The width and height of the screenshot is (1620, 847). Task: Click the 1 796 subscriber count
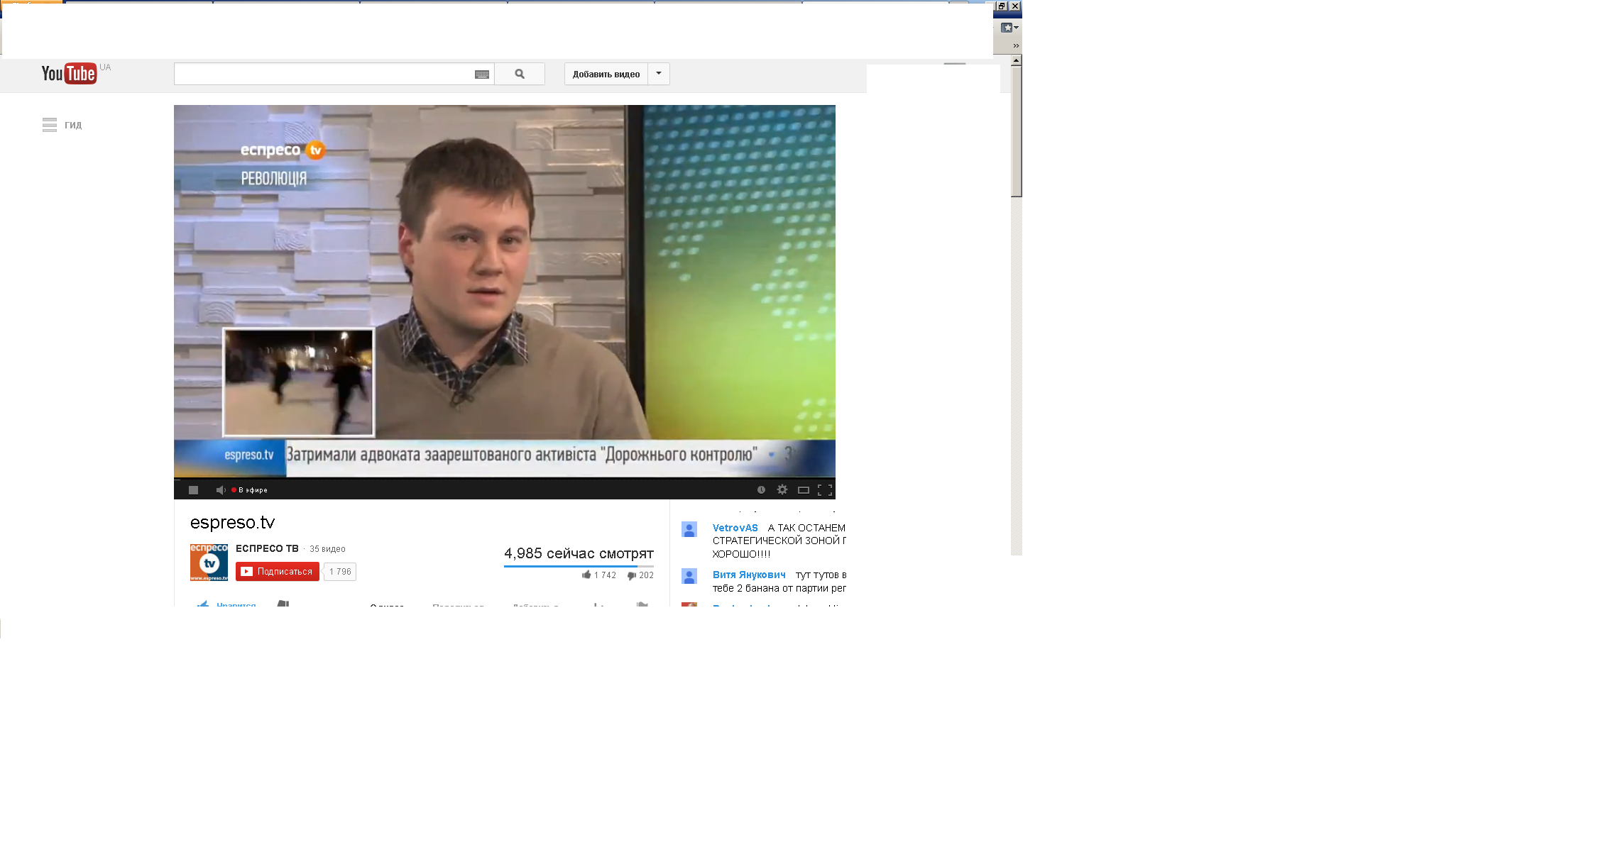coord(340,572)
